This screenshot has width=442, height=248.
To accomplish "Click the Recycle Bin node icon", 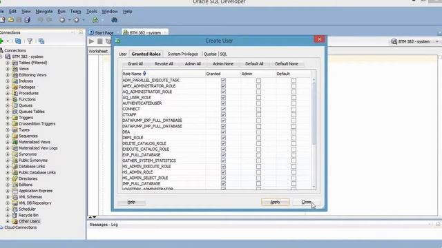I will click(15, 215).
